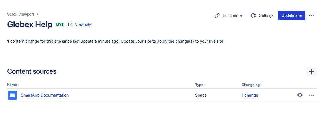327x121 pixels.
Task: Go to the Scroll Viewport breadcrumb
Action: point(21,14)
